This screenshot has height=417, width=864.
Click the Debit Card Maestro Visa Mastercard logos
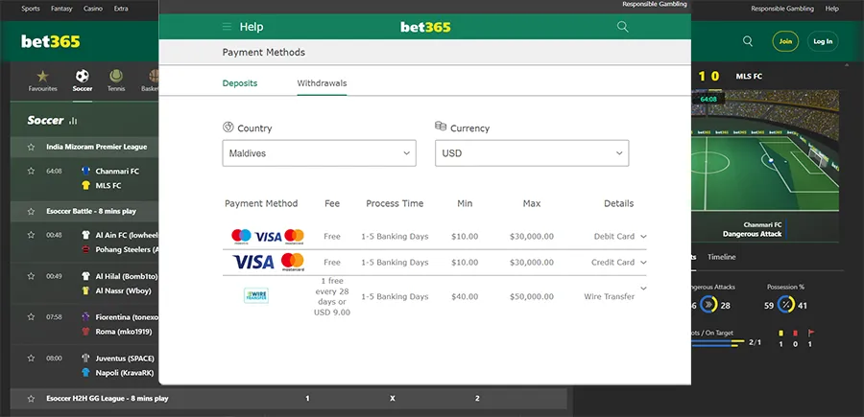click(x=268, y=237)
